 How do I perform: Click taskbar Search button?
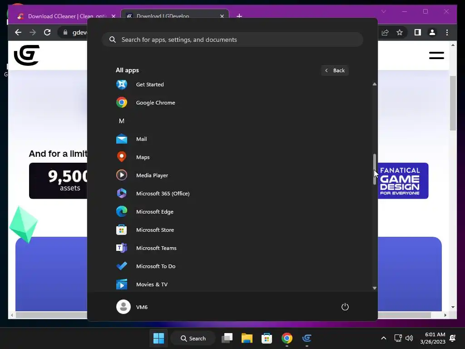click(193, 338)
